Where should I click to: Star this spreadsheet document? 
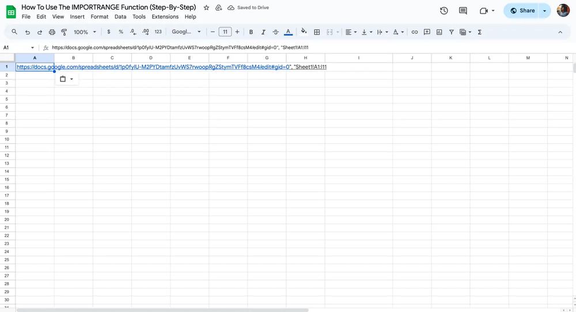(x=206, y=7)
